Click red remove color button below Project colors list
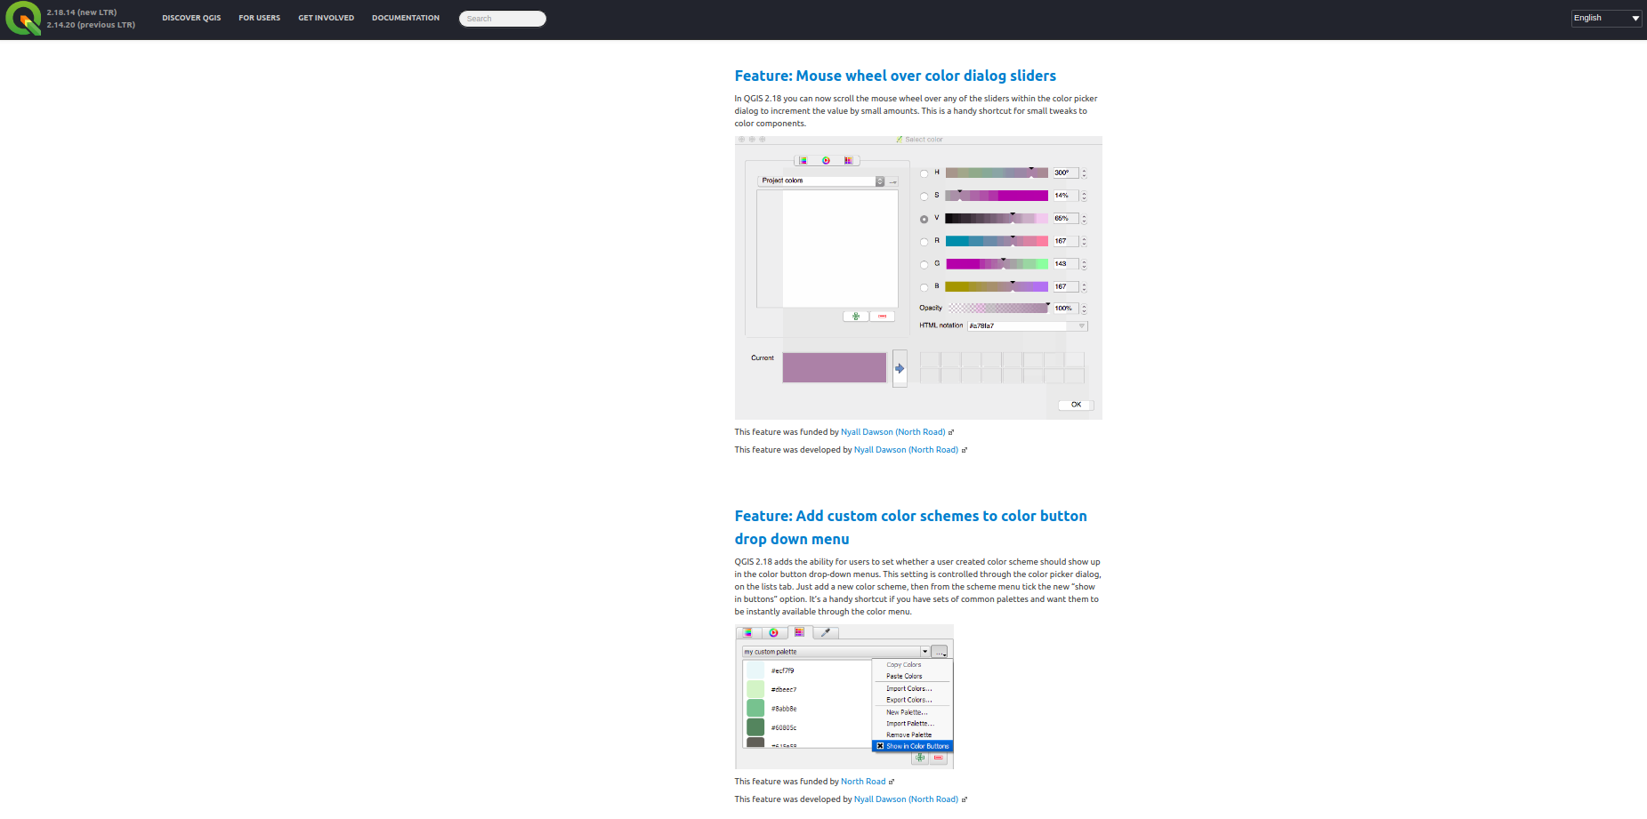The height and width of the screenshot is (819, 1647). [x=882, y=317]
